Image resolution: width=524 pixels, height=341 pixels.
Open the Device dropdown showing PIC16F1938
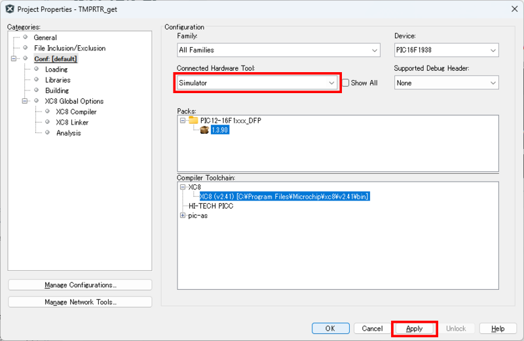(446, 50)
